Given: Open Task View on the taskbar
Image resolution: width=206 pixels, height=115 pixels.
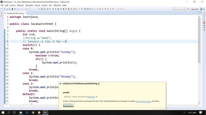Looking at the screenshot, I should (14, 112).
